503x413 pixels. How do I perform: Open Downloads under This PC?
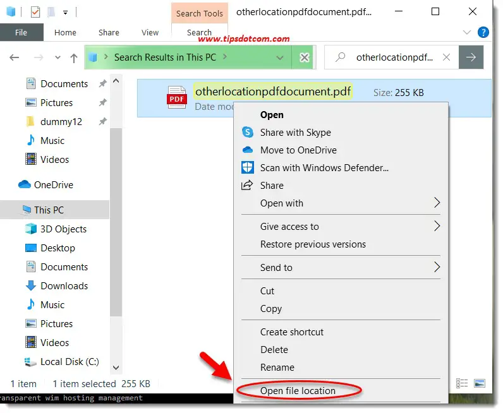[64, 285]
